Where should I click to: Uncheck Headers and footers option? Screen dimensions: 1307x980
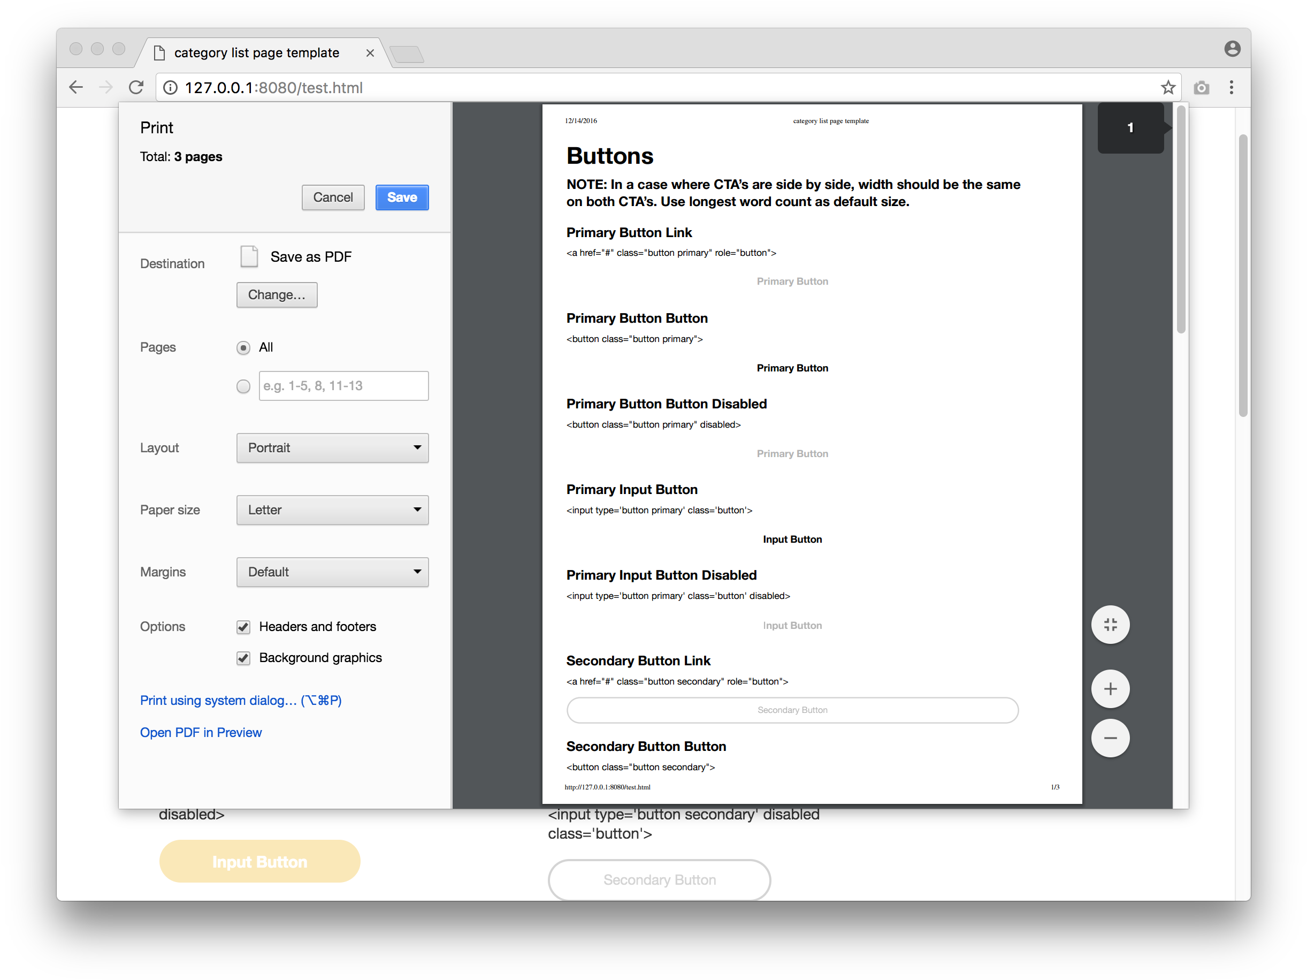click(243, 627)
